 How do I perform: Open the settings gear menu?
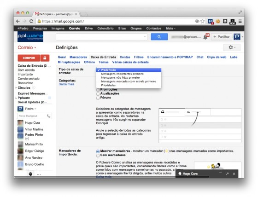[x=231, y=47]
